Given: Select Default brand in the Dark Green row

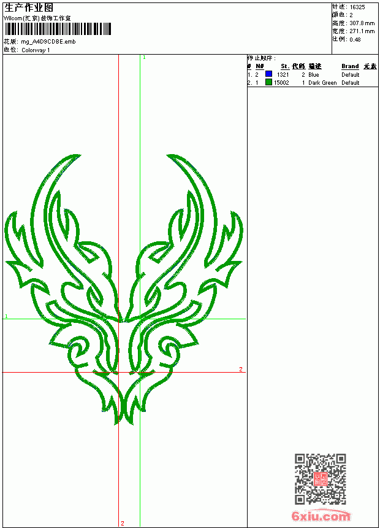Looking at the screenshot, I should point(351,83).
